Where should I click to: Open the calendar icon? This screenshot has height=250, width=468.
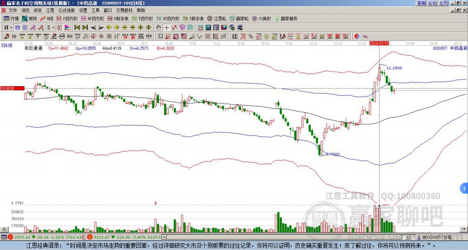200,28
